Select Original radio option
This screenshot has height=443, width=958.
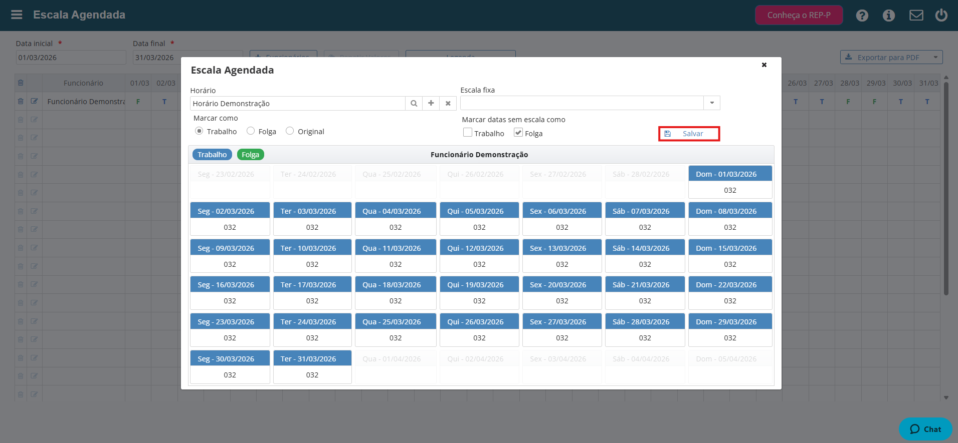(290, 131)
